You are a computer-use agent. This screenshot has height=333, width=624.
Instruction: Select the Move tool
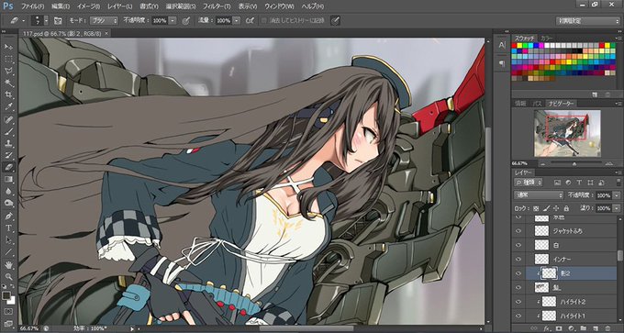(9, 47)
